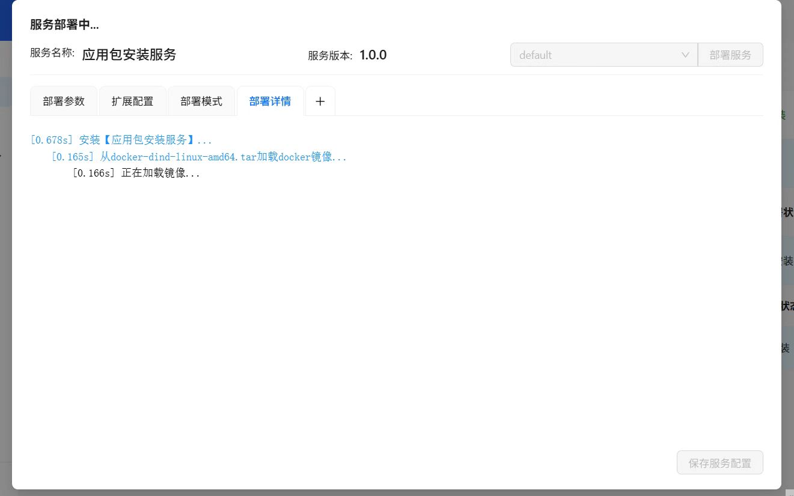
Task: Open the 扩展配置 tab
Action: 132,101
